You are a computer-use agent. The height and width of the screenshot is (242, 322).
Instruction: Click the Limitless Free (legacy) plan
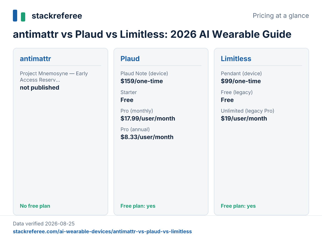[237, 96]
